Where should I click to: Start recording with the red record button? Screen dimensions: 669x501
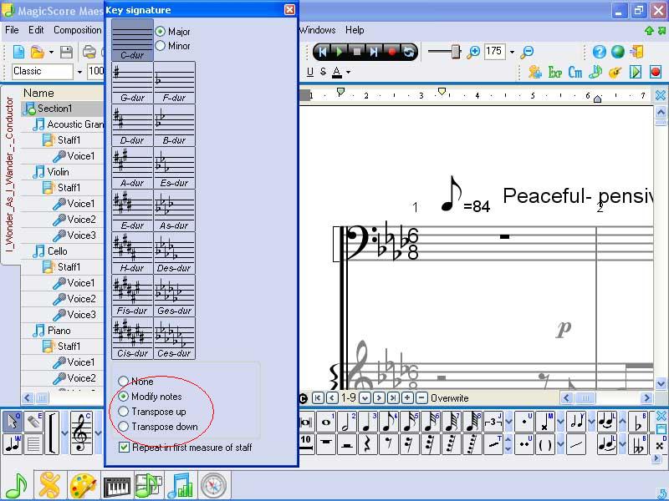pyautogui.click(x=391, y=52)
